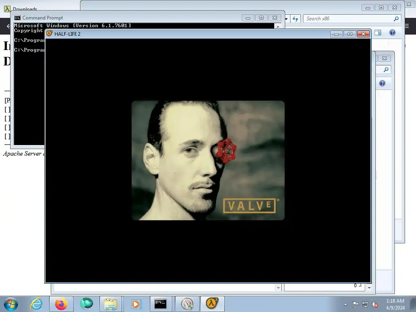Close the browser window behind everything
416x312 pixels.
coord(409,4)
